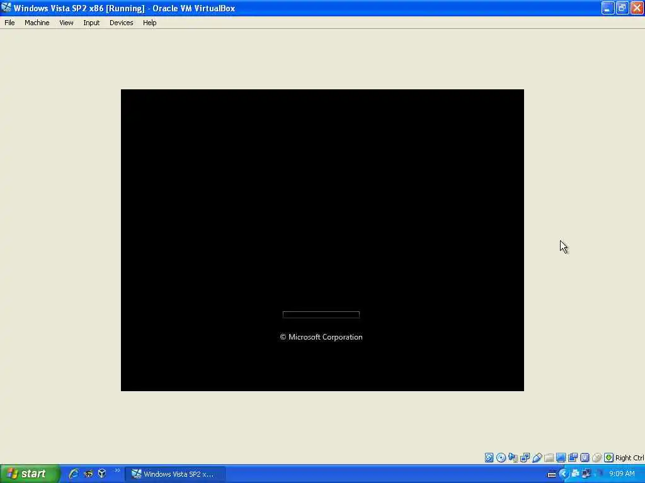Click the CPU virtualization indicator icon
The width and height of the screenshot is (645, 483).
(585, 458)
